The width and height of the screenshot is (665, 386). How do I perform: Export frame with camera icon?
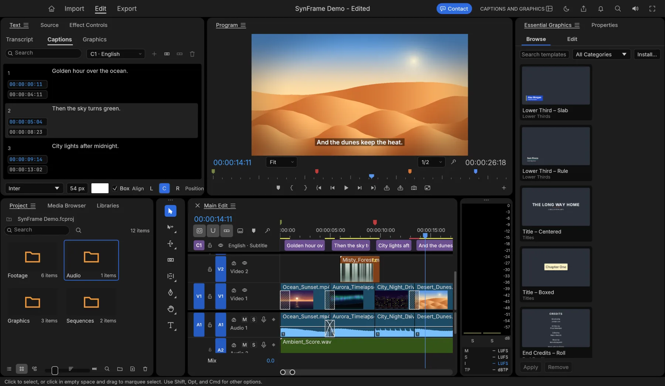[414, 188]
